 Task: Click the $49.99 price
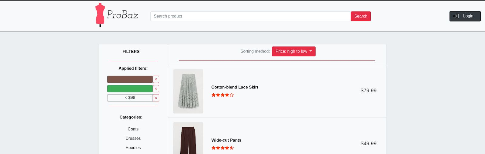pos(368,144)
